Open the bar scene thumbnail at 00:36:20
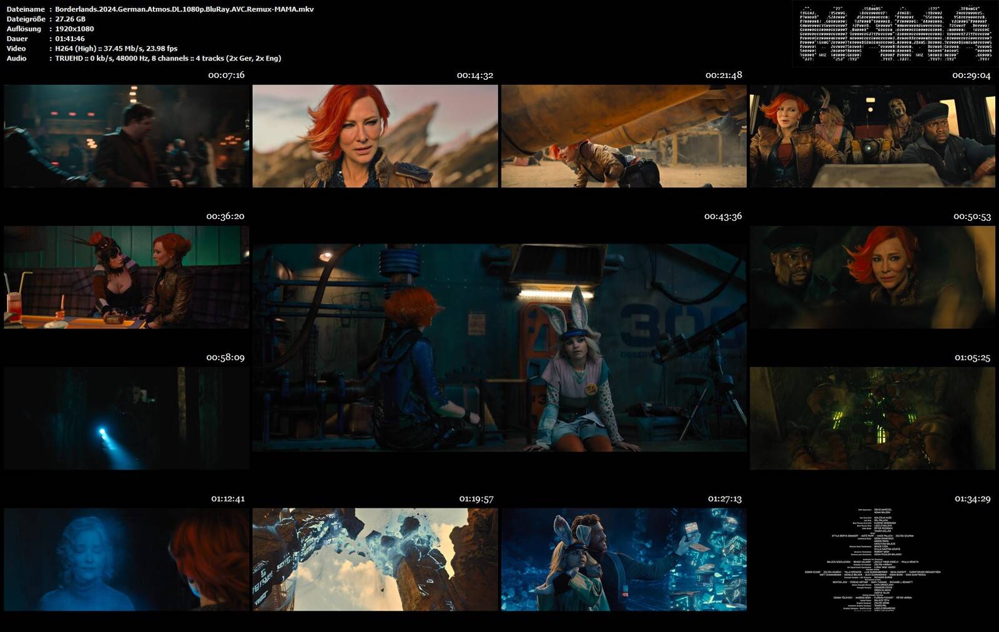999x632 pixels. point(126,277)
